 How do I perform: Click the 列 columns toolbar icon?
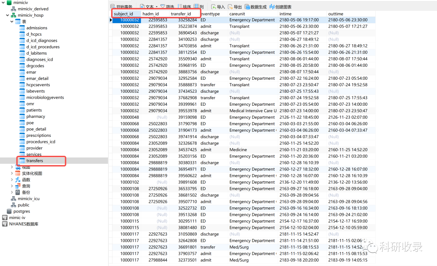197,7
